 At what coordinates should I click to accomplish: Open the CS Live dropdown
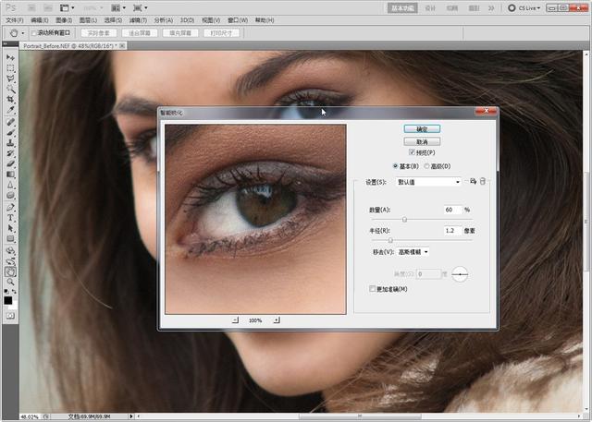[524, 8]
